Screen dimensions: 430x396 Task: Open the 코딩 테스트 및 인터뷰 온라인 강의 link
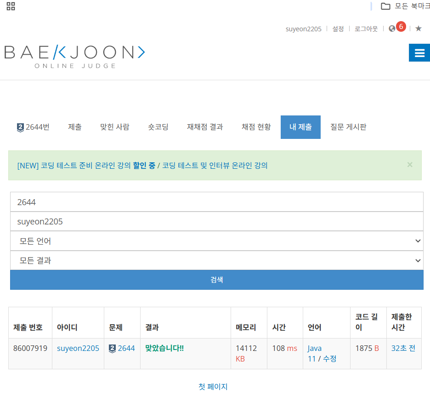[215, 166]
